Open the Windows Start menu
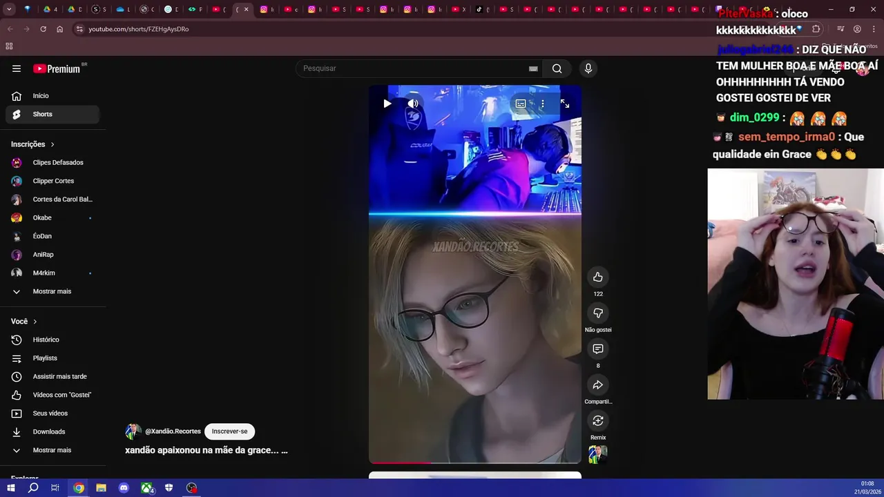The image size is (884, 497). (11, 488)
